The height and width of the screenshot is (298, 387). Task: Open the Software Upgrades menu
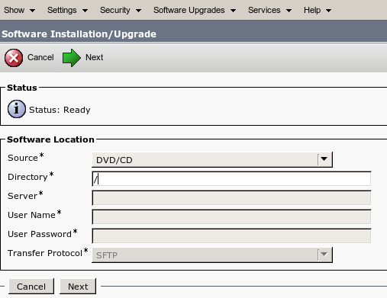[x=195, y=10]
